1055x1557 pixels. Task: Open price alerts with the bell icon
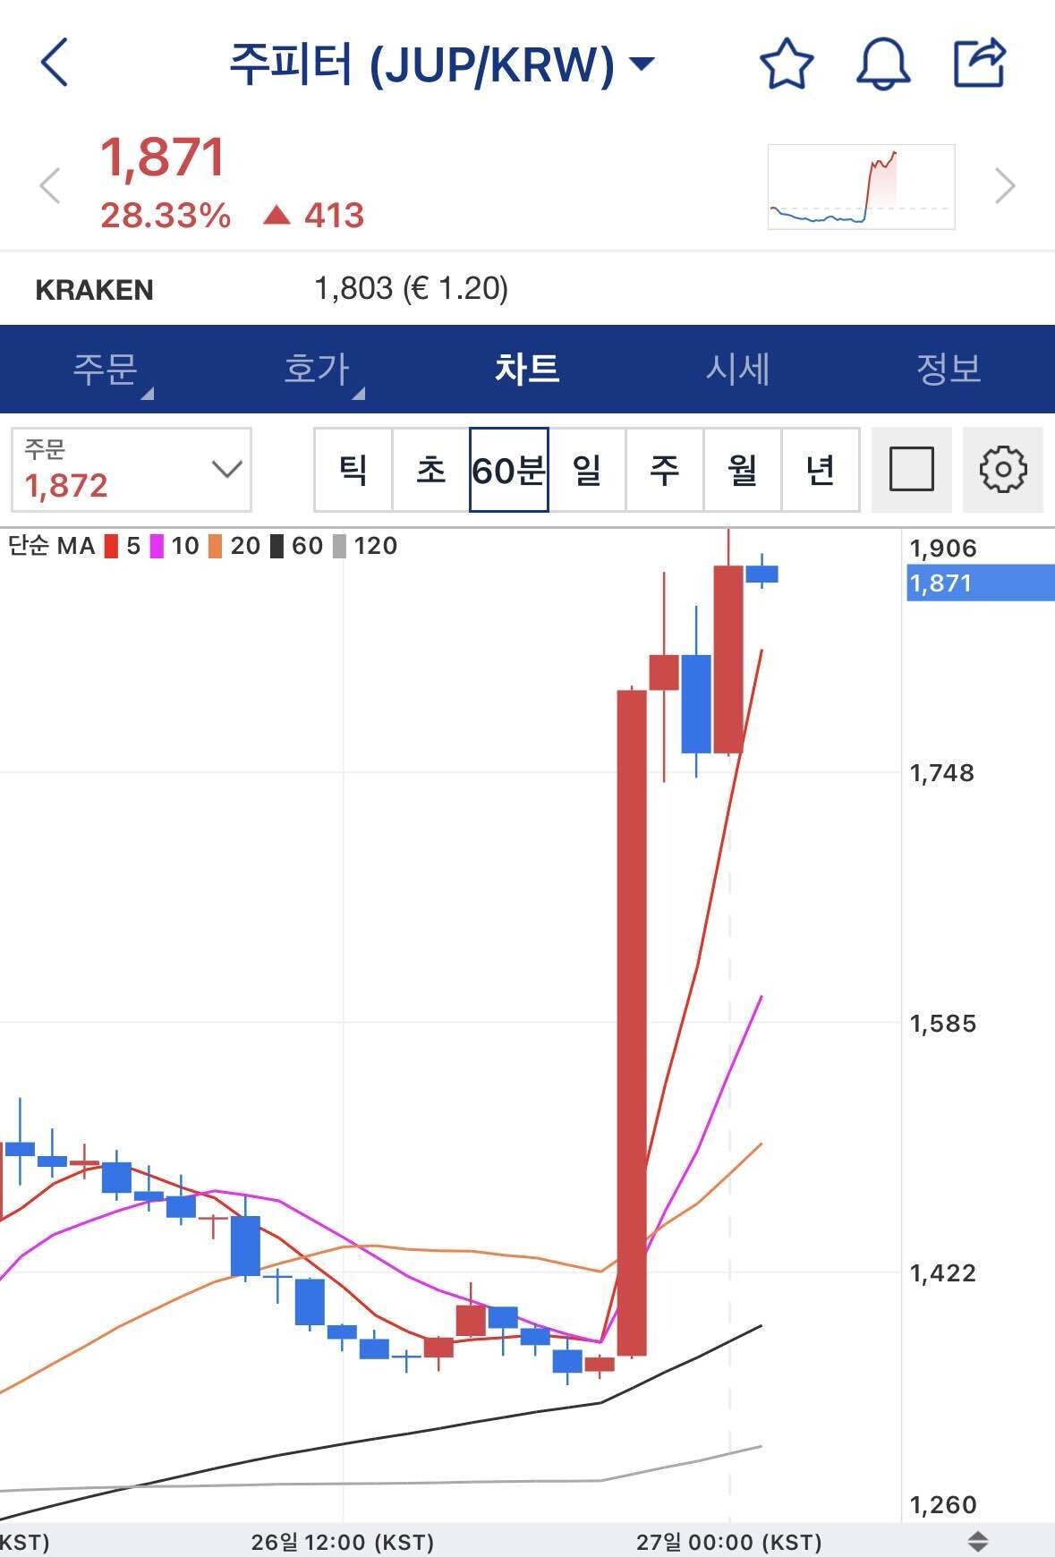click(882, 64)
